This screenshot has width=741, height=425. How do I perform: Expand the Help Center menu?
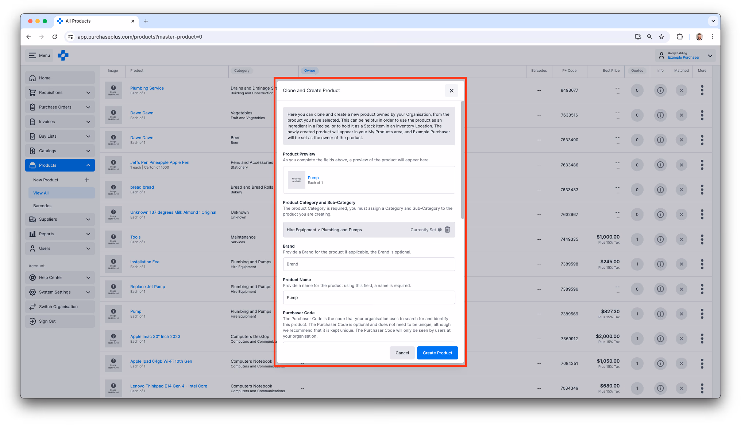[x=60, y=278]
